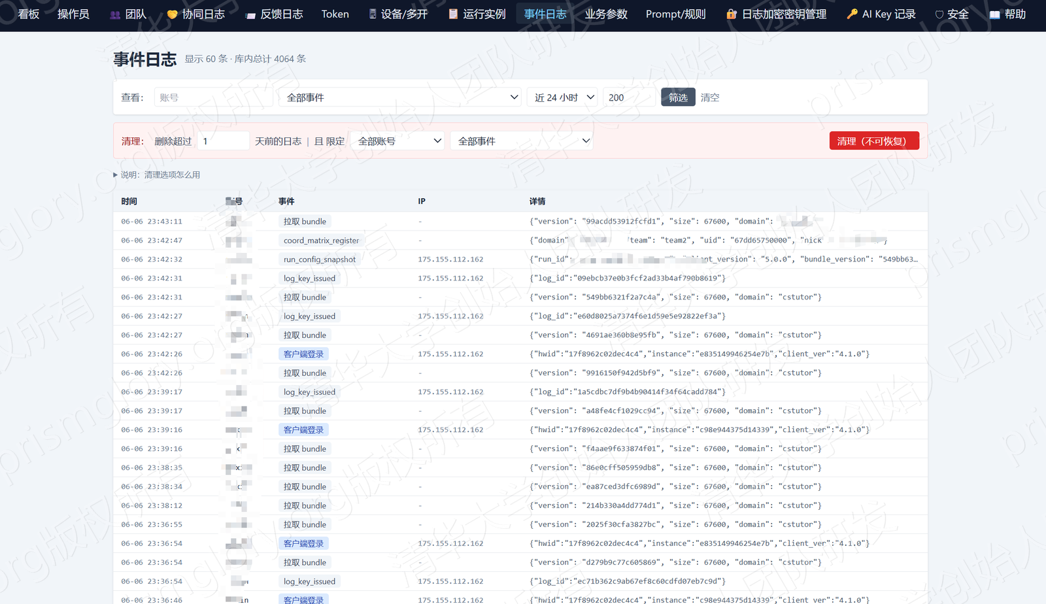This screenshot has height=604, width=1046.
Task: Click the clipboard icon beside 运行实例
Action: [x=453, y=14]
